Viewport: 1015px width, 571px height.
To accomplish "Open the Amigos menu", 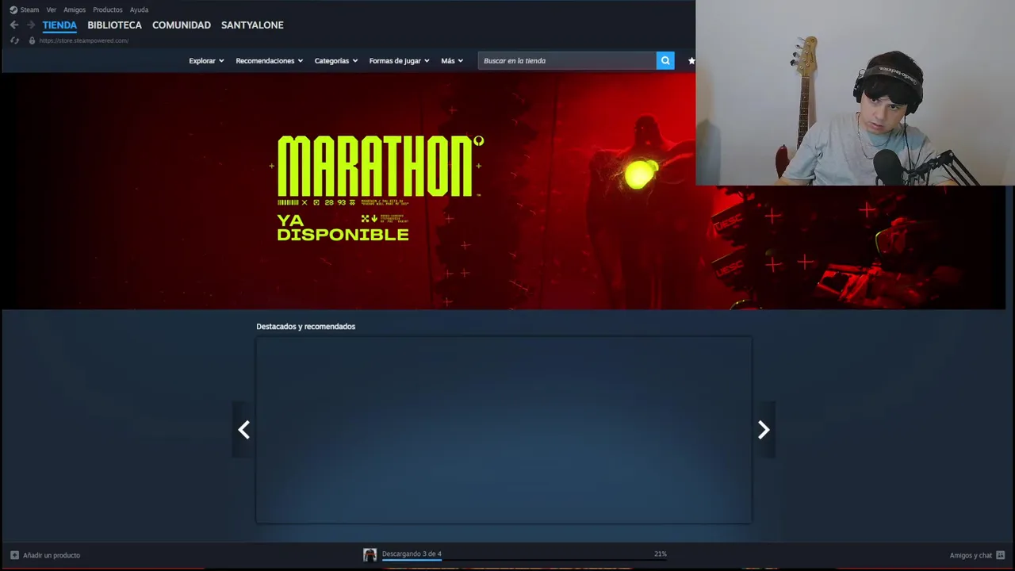I will coord(75,10).
